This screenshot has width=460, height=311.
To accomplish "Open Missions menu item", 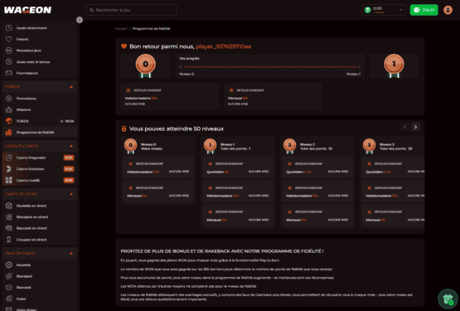I will (x=40, y=109).
